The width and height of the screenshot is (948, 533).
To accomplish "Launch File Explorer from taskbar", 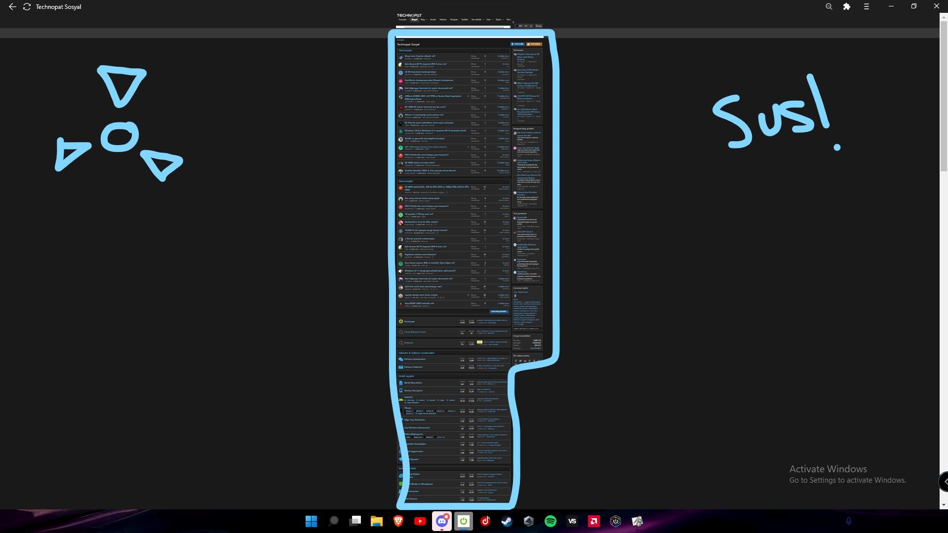I will coord(377,521).
